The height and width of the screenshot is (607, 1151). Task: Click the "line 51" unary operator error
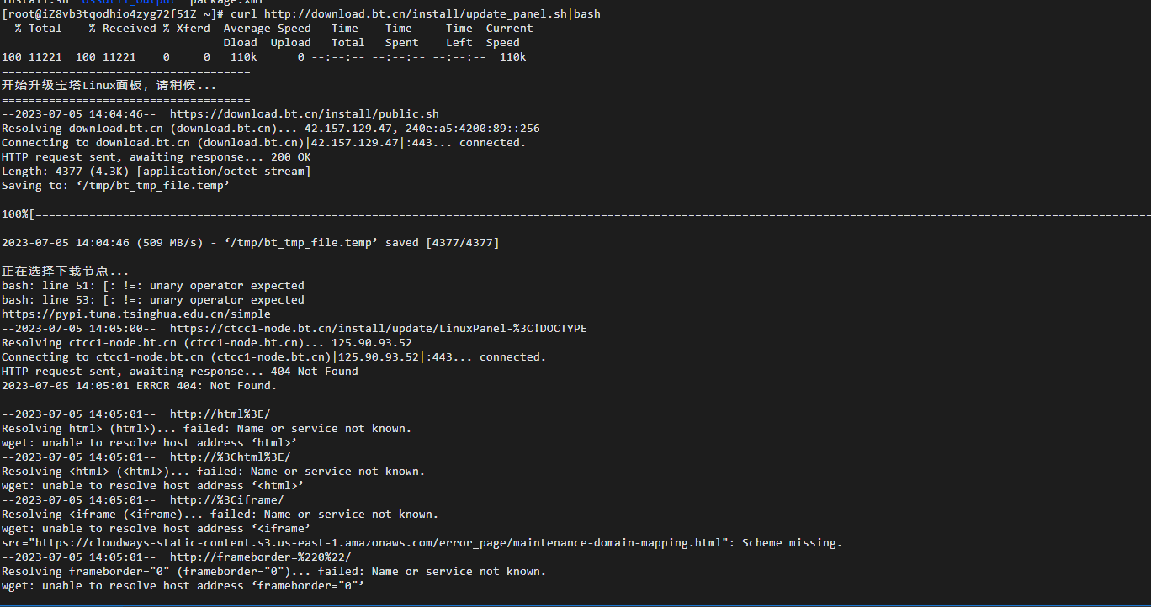coord(152,286)
